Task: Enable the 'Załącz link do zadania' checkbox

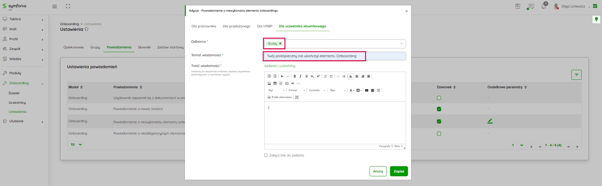Action: click(x=266, y=155)
